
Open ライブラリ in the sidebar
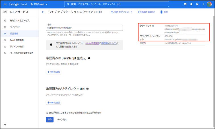pyautogui.click(x=15, y=27)
